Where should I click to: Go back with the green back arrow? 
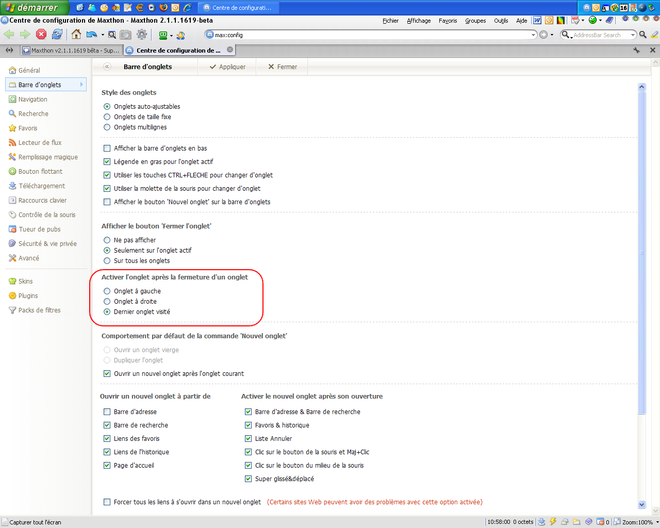[9, 35]
